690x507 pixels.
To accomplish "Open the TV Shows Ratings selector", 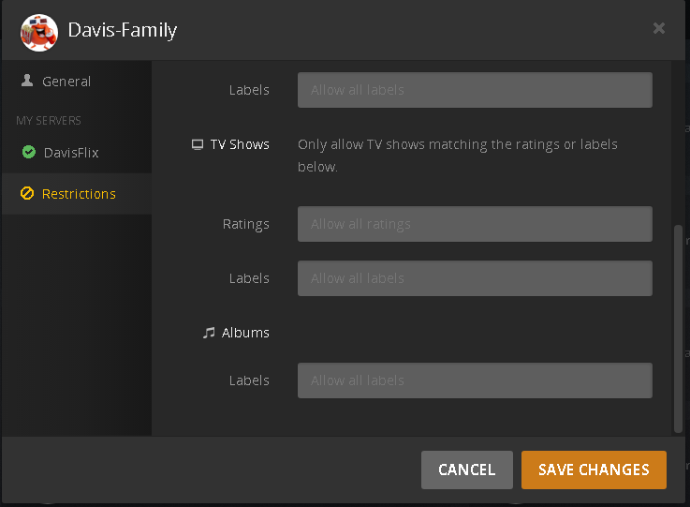I will coord(475,224).
